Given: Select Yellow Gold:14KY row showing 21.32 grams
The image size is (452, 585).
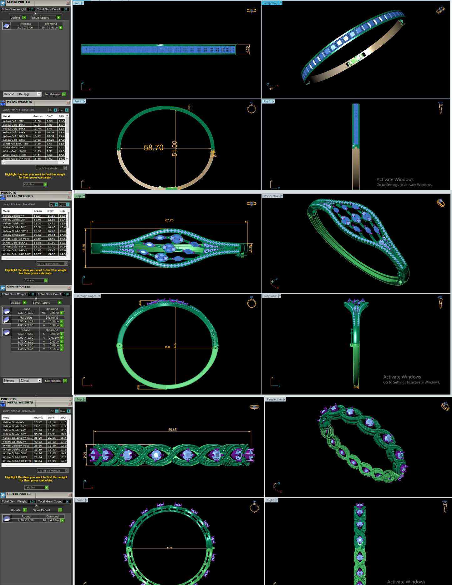Looking at the screenshot, I should [x=35, y=224].
